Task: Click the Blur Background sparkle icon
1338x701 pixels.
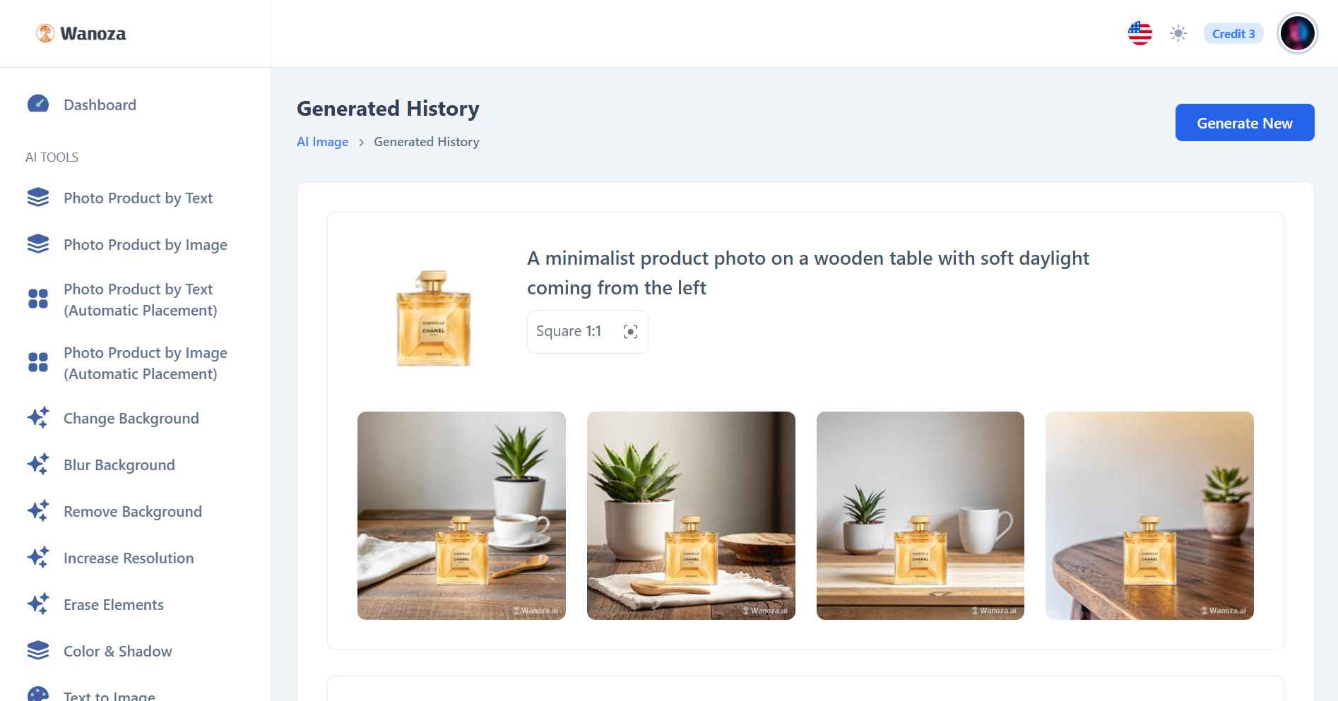Action: pos(38,465)
